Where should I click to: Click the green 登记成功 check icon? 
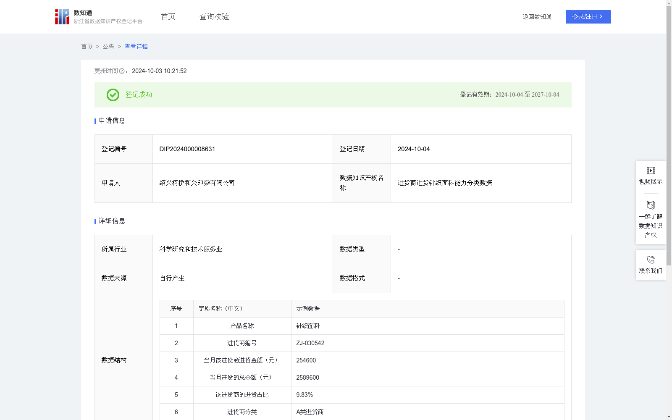[x=113, y=95]
